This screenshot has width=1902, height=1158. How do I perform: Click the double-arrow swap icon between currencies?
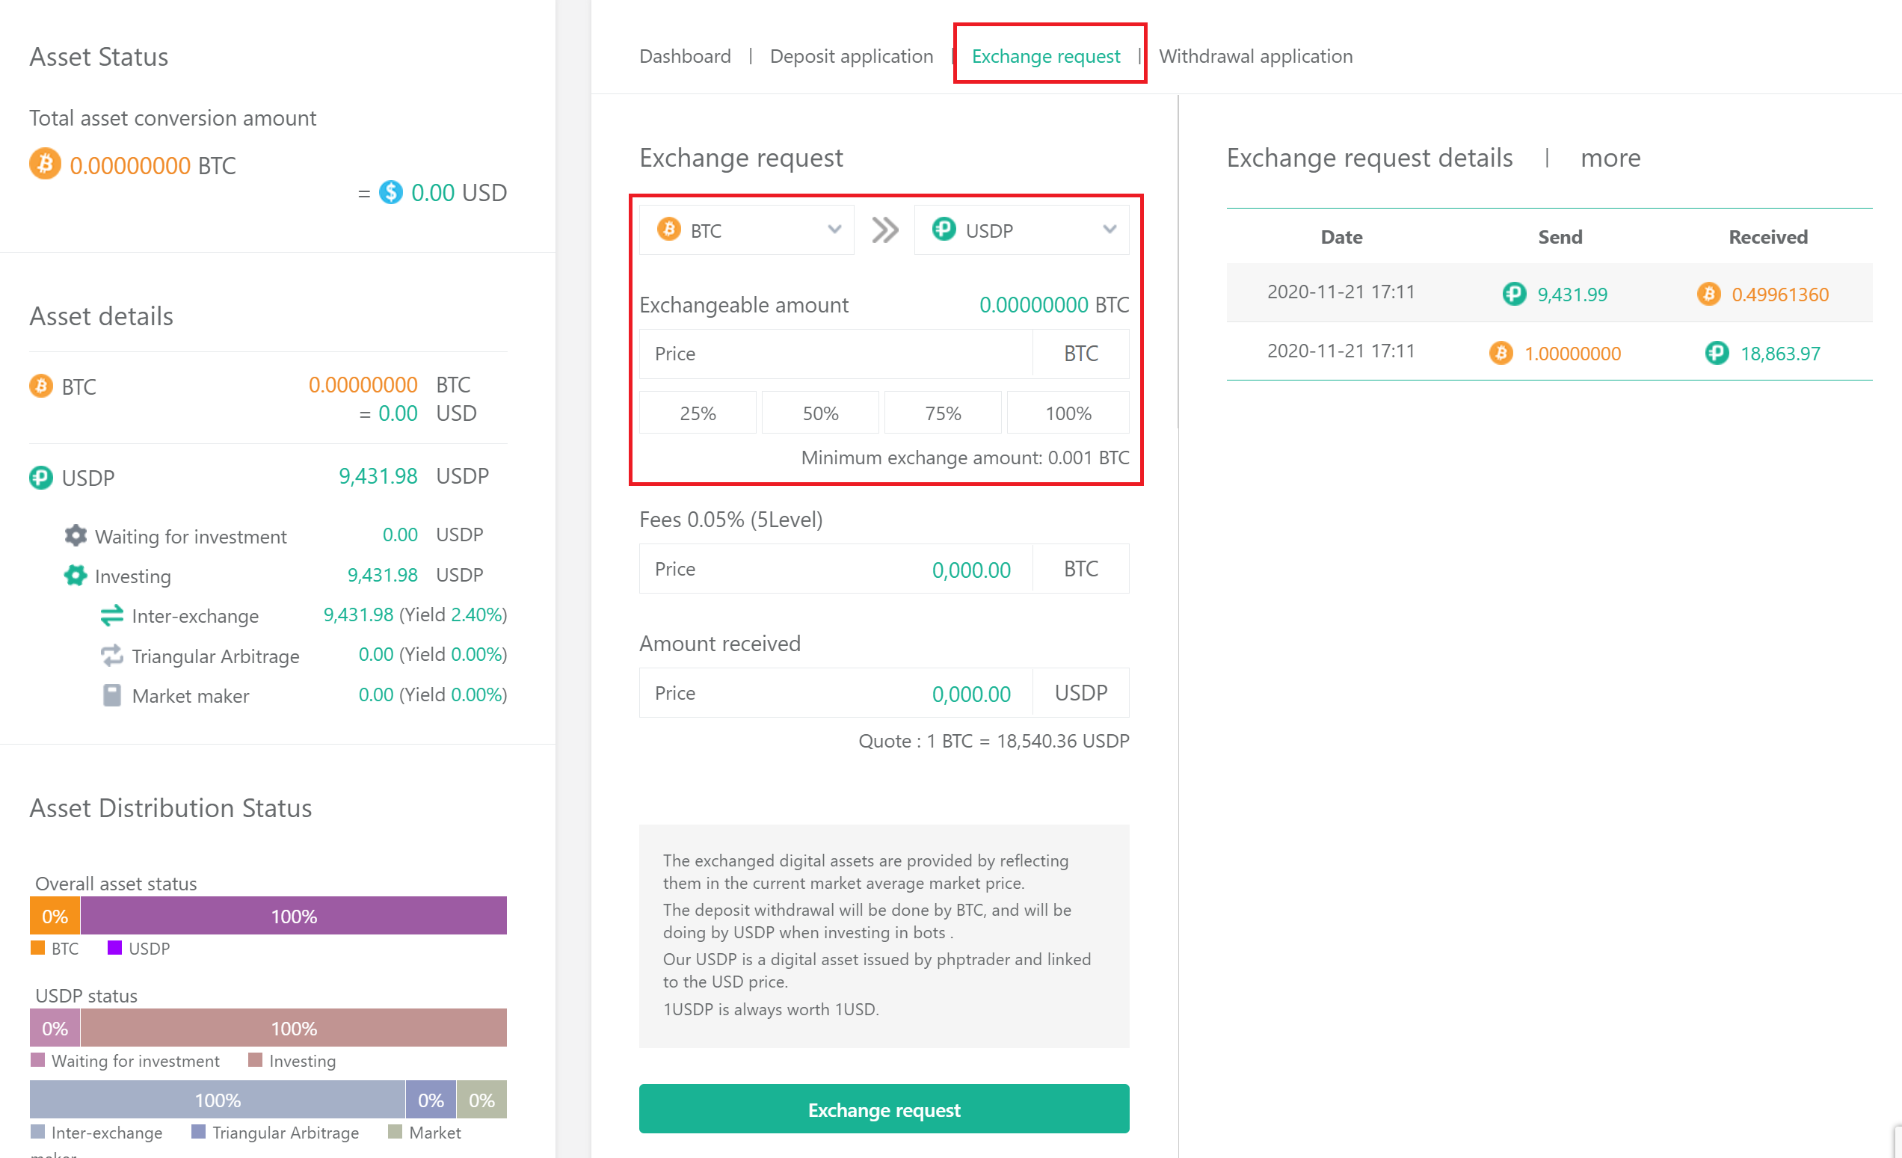884,230
